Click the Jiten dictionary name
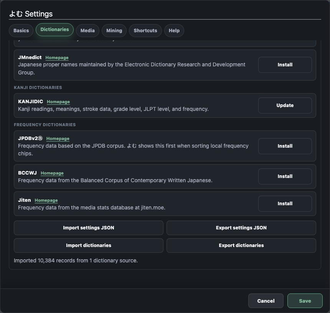This screenshot has height=313, width=330. [x=25, y=200]
